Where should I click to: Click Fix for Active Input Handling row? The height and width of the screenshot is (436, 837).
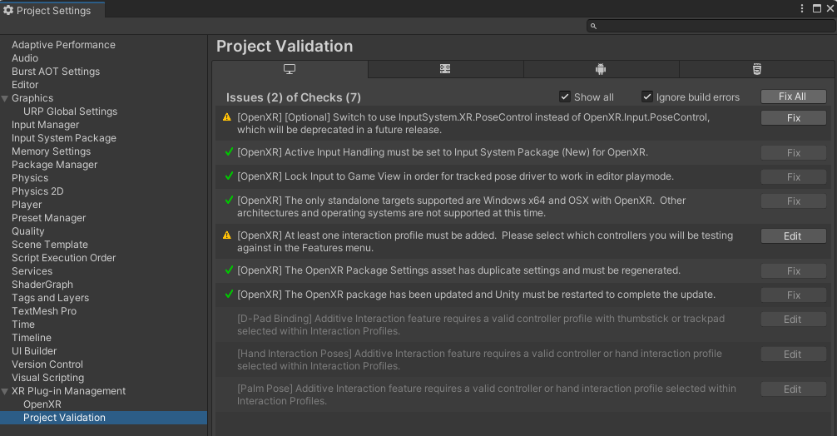[x=793, y=152]
